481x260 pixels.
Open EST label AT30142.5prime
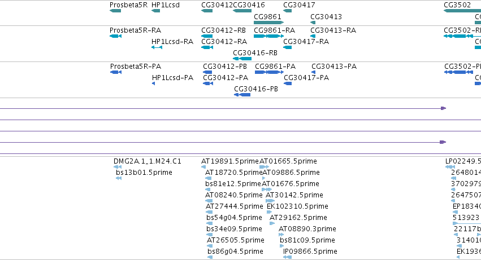point(294,195)
